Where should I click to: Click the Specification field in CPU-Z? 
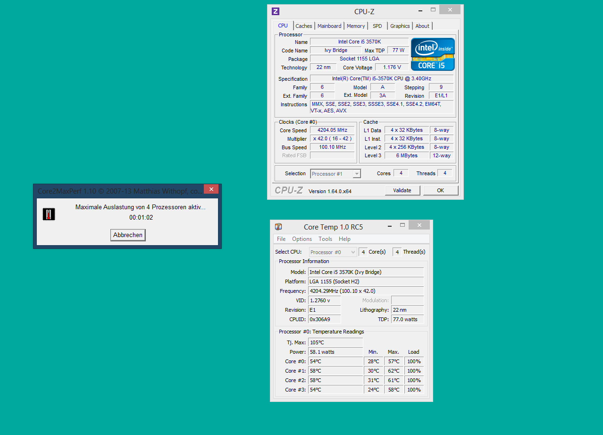point(382,78)
